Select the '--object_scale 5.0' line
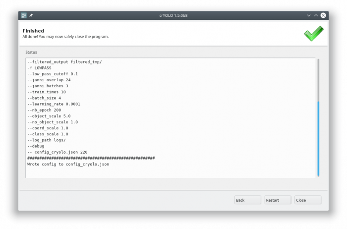347x229 pixels. pyautogui.click(x=49, y=116)
